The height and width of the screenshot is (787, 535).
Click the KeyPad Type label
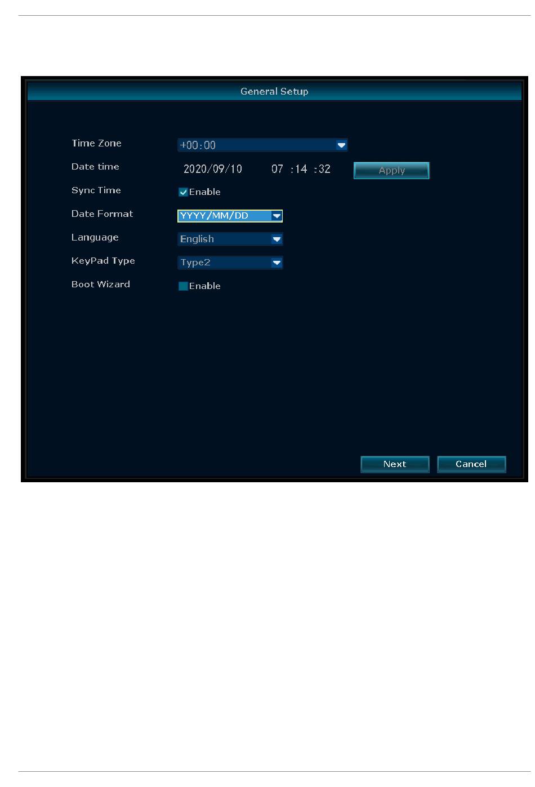pos(103,261)
